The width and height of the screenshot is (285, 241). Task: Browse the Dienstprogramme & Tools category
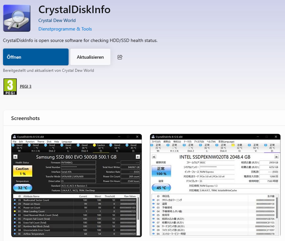click(x=65, y=29)
